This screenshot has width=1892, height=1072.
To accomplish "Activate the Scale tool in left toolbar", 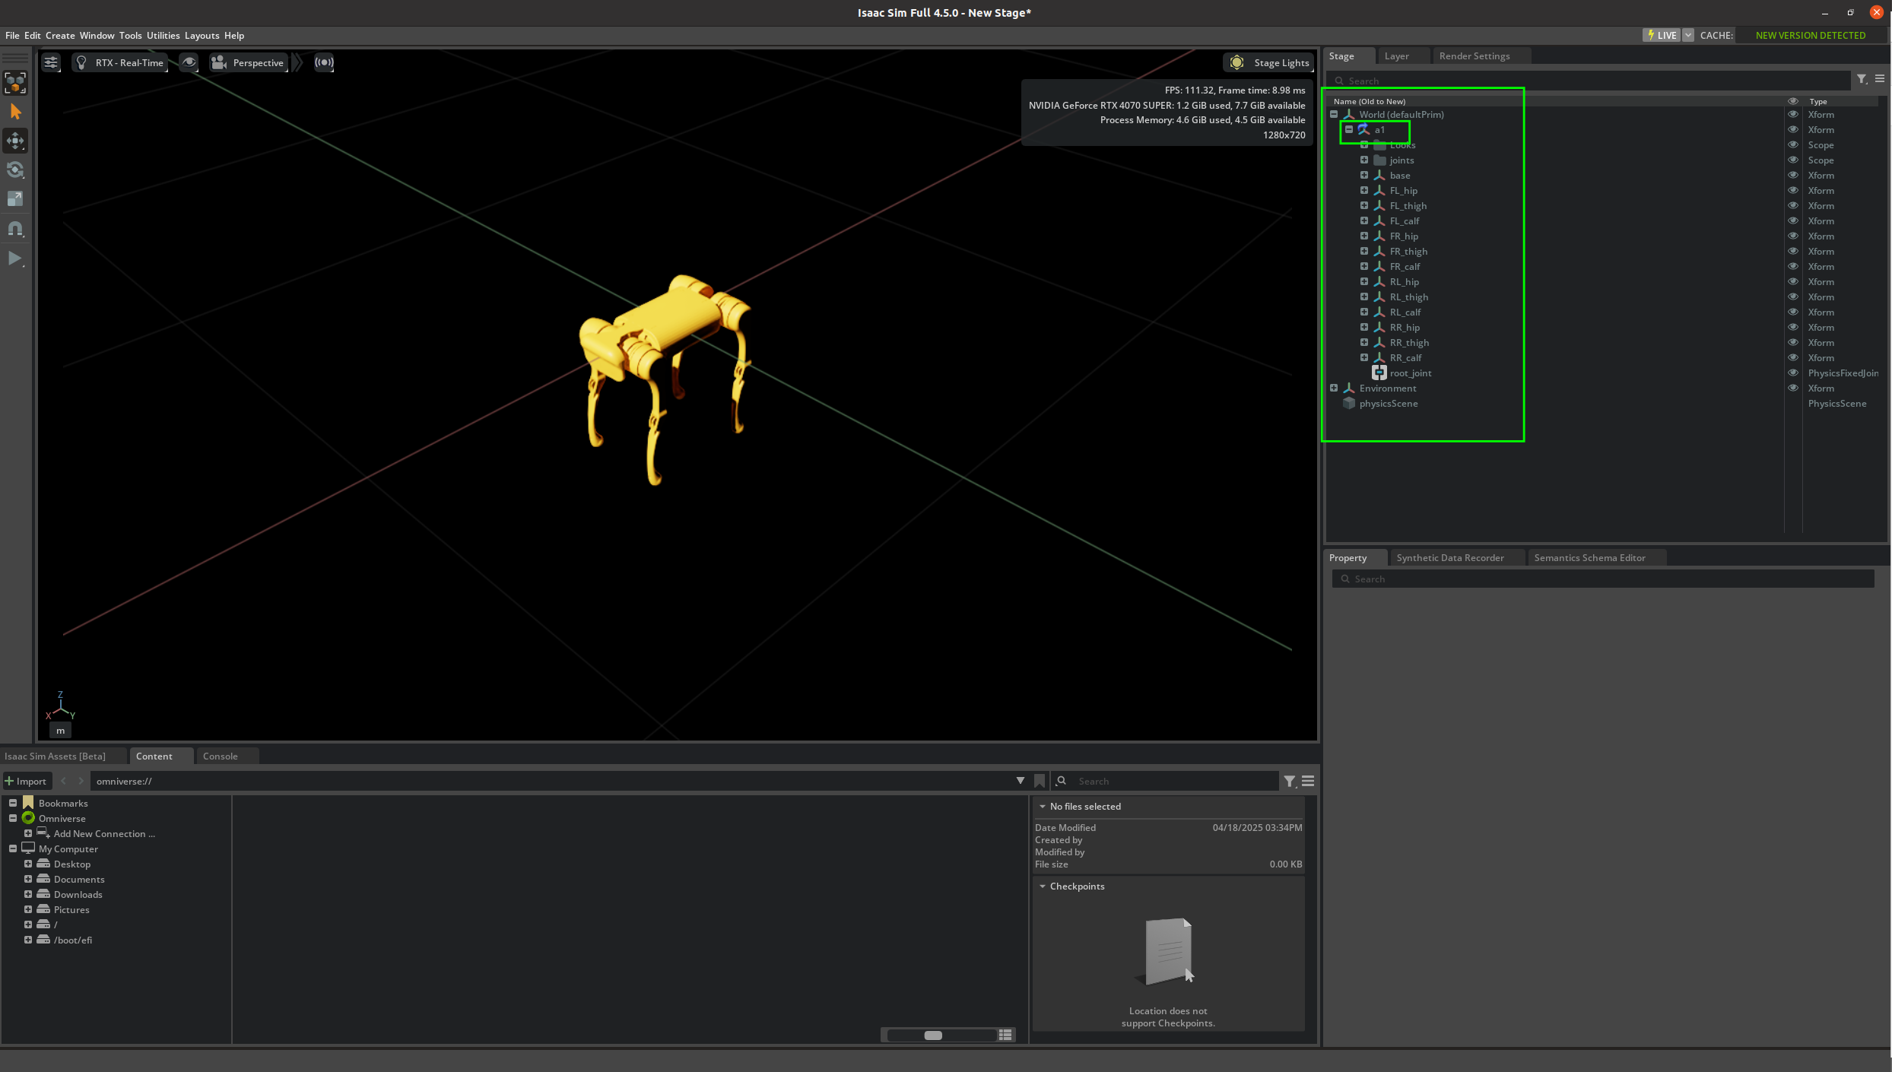I will 15,198.
